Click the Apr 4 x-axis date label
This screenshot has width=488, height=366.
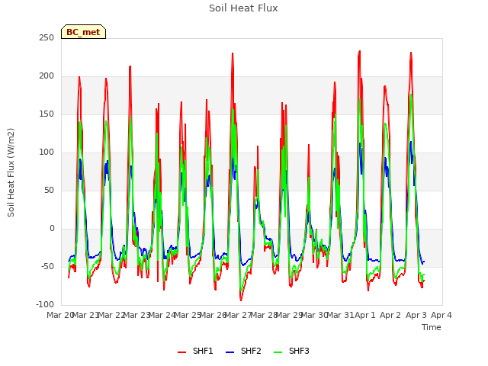point(441,315)
